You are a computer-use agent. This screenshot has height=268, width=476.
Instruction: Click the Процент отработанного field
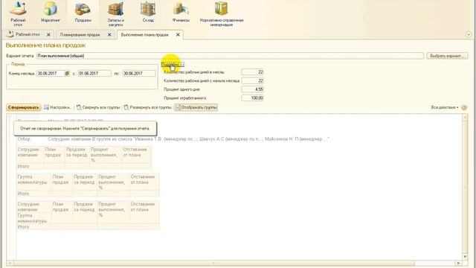click(253, 98)
